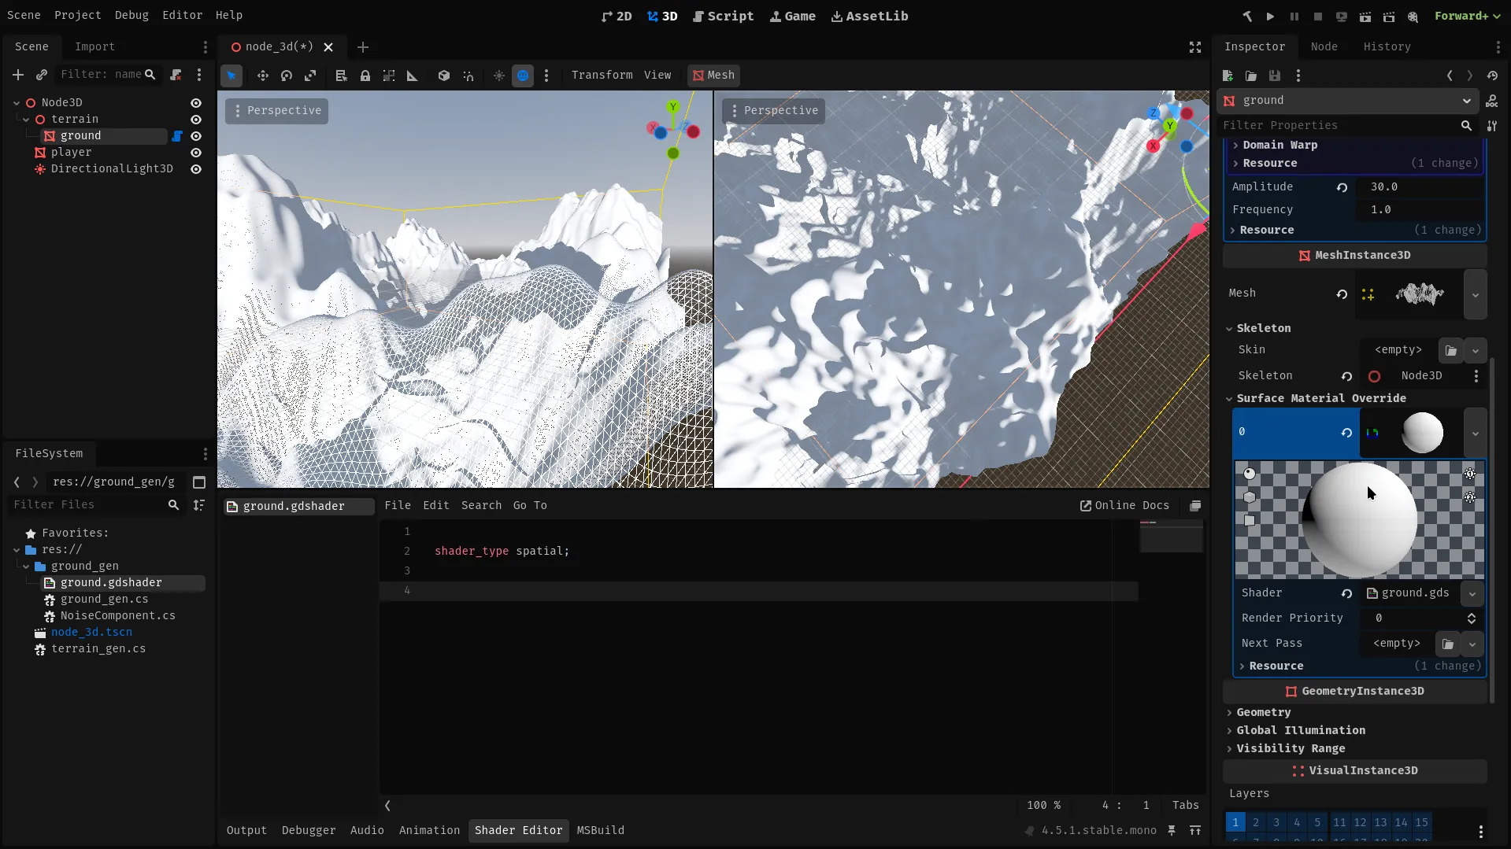Open the Online Docs link
This screenshot has width=1511, height=849.
click(x=1124, y=505)
